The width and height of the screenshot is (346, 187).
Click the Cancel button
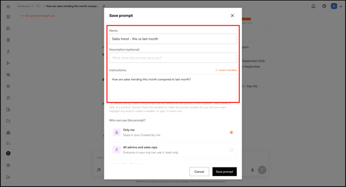point(199,172)
